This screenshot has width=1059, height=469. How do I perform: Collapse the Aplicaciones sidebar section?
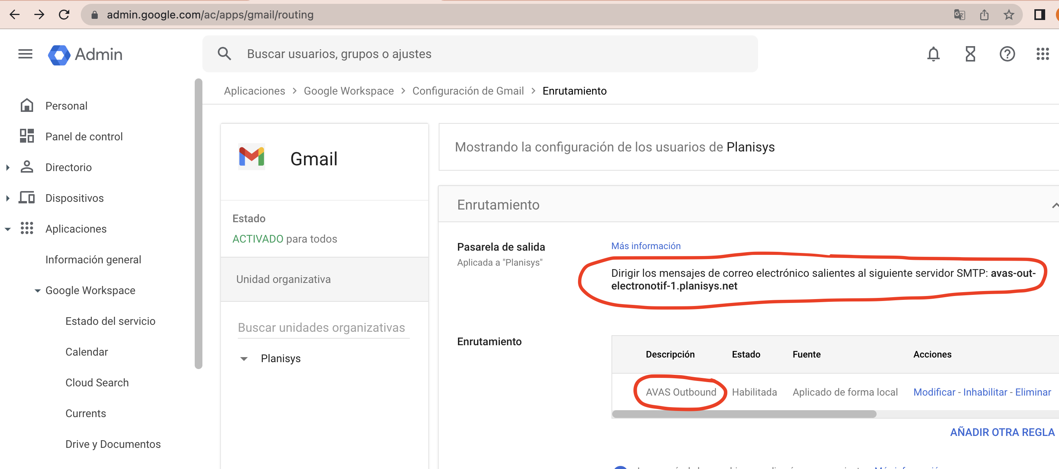click(x=8, y=229)
